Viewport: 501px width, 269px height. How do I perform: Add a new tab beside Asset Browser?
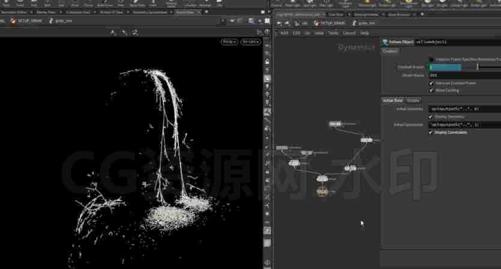[422, 14]
